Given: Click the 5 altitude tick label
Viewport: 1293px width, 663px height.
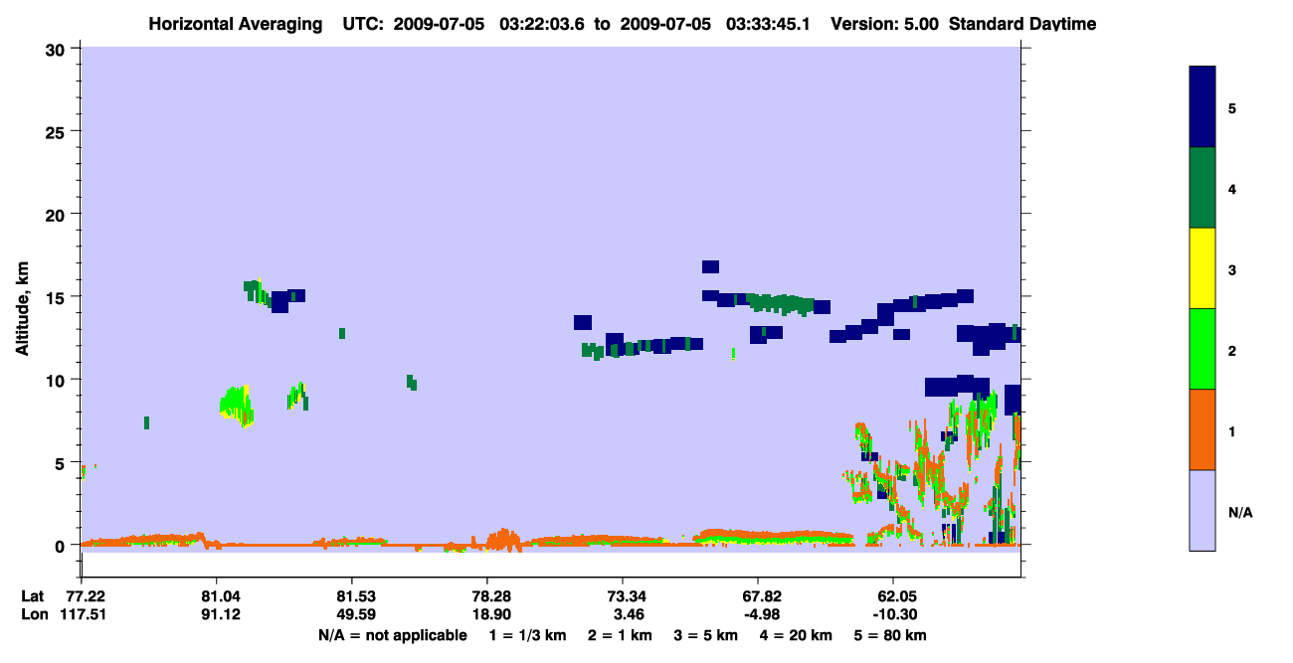Looking at the screenshot, I should [x=63, y=462].
